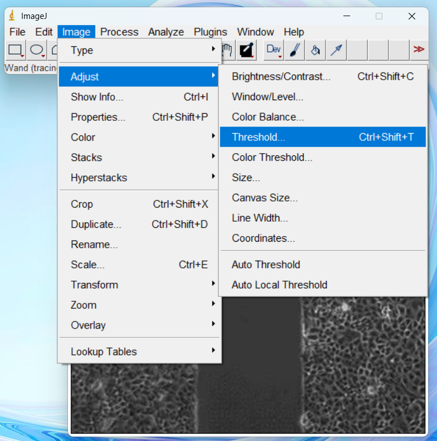Select Threshold... in Adjust submenu
This screenshot has width=437, height=441.
coord(323,137)
